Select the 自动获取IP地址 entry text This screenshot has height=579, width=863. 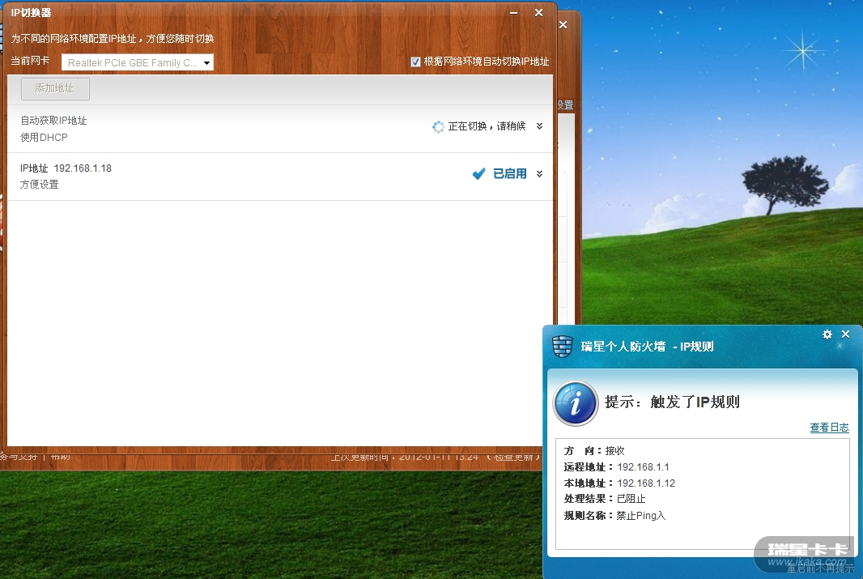click(x=54, y=121)
